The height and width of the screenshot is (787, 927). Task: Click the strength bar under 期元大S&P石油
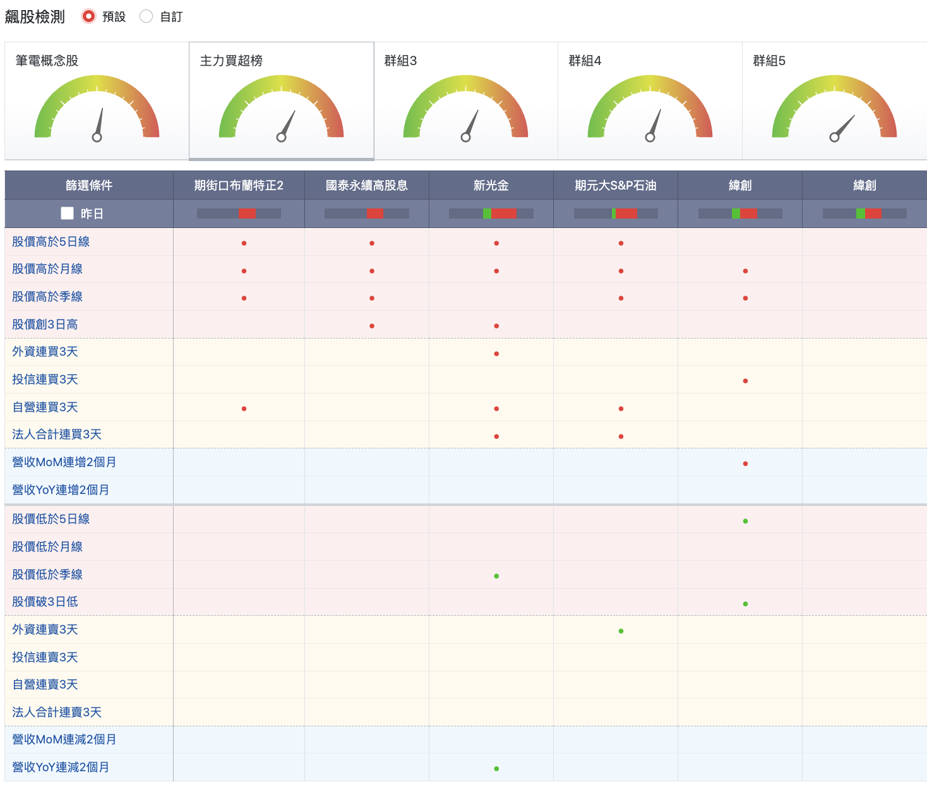tap(616, 213)
